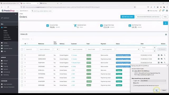Collapse the Orders sidebar section chevron
The height and width of the screenshot is (95, 169).
17,27
